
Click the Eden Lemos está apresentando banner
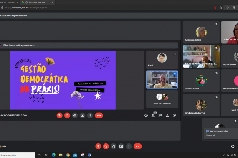89,45
